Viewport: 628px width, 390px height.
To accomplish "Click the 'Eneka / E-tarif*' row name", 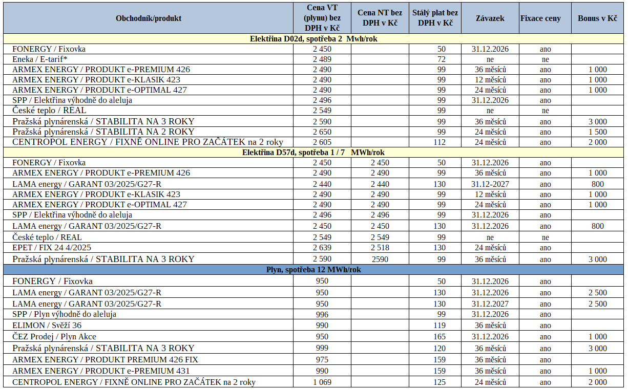I will pos(39,59).
